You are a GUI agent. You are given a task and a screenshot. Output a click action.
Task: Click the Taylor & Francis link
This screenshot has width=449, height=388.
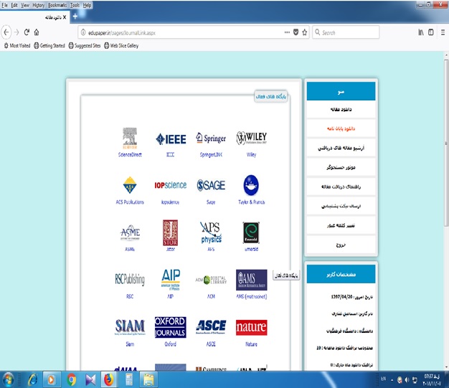(251, 202)
